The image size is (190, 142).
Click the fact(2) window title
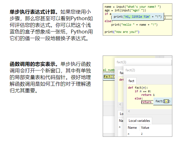[130, 70]
